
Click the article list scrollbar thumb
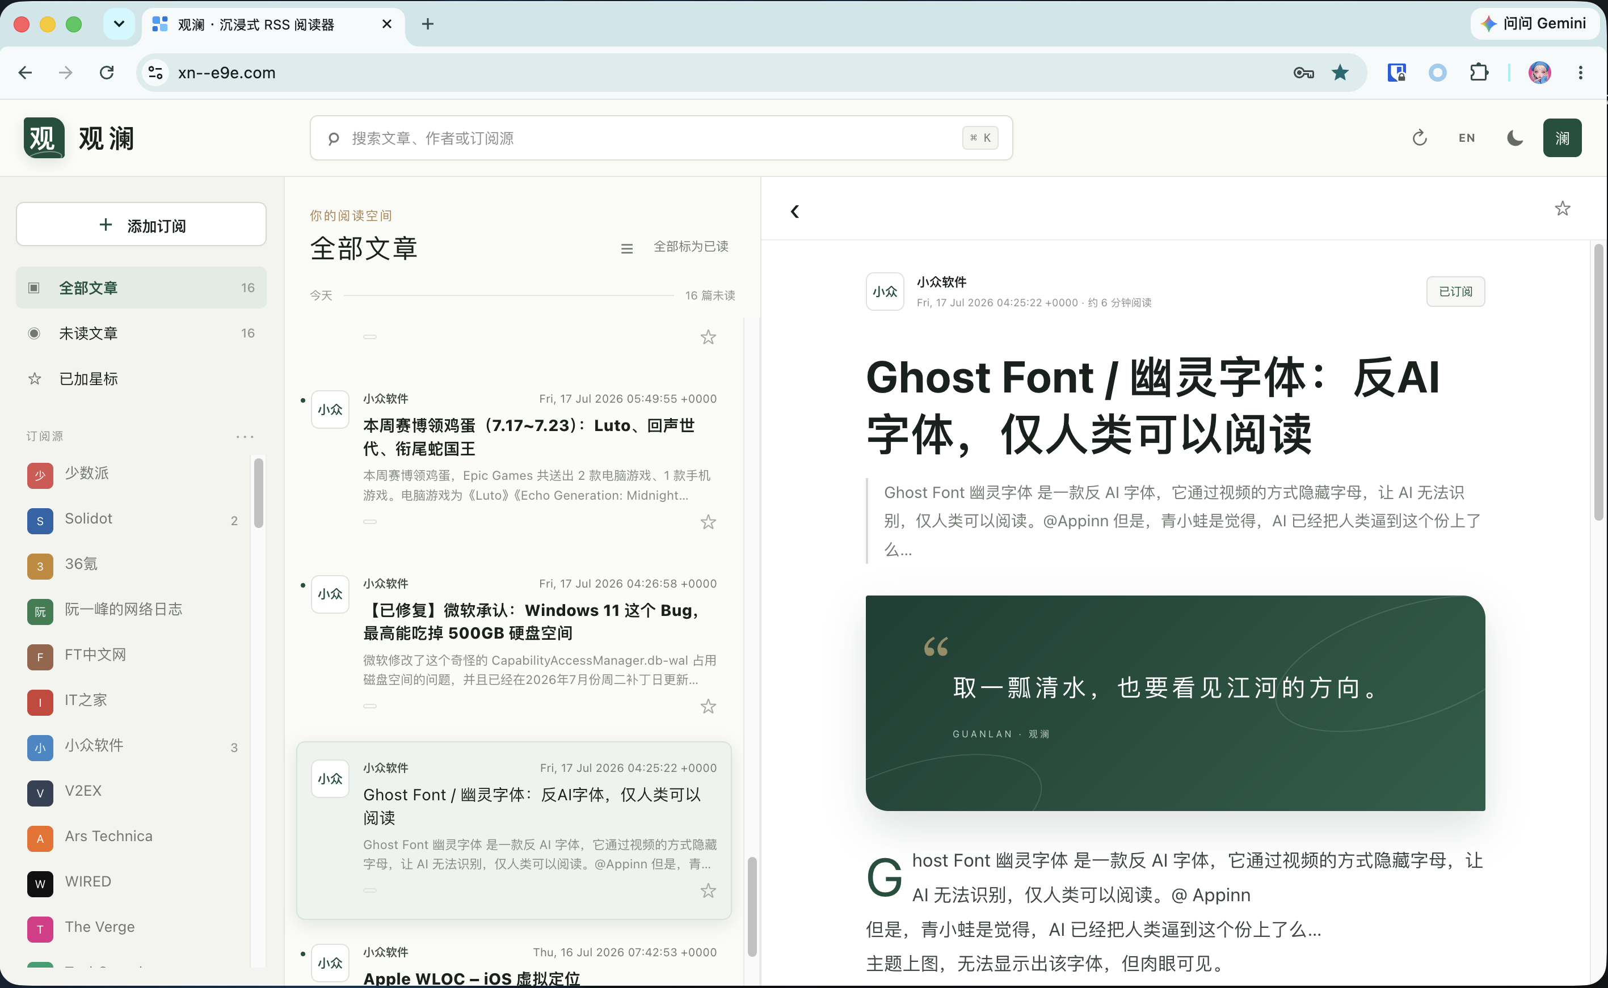pyautogui.click(x=752, y=907)
